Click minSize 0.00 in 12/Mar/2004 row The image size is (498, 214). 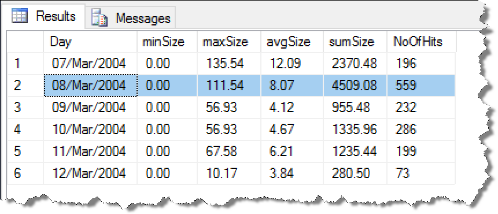[167, 173]
